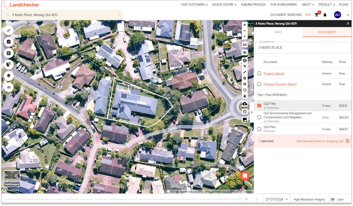Open the checklist clipboard sidebar button
Image resolution: width=353 pixels, height=206 pixels.
pyautogui.click(x=9, y=42)
